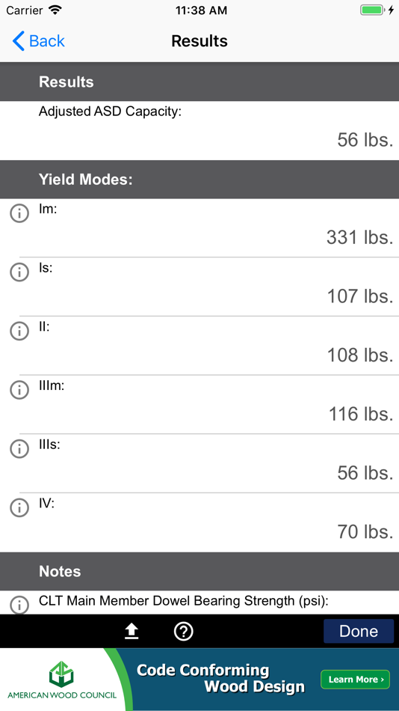Select the Im 331 lbs. row

click(199, 228)
